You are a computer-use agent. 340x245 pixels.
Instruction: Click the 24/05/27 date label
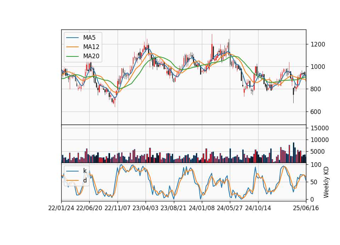pyautogui.click(x=230, y=208)
